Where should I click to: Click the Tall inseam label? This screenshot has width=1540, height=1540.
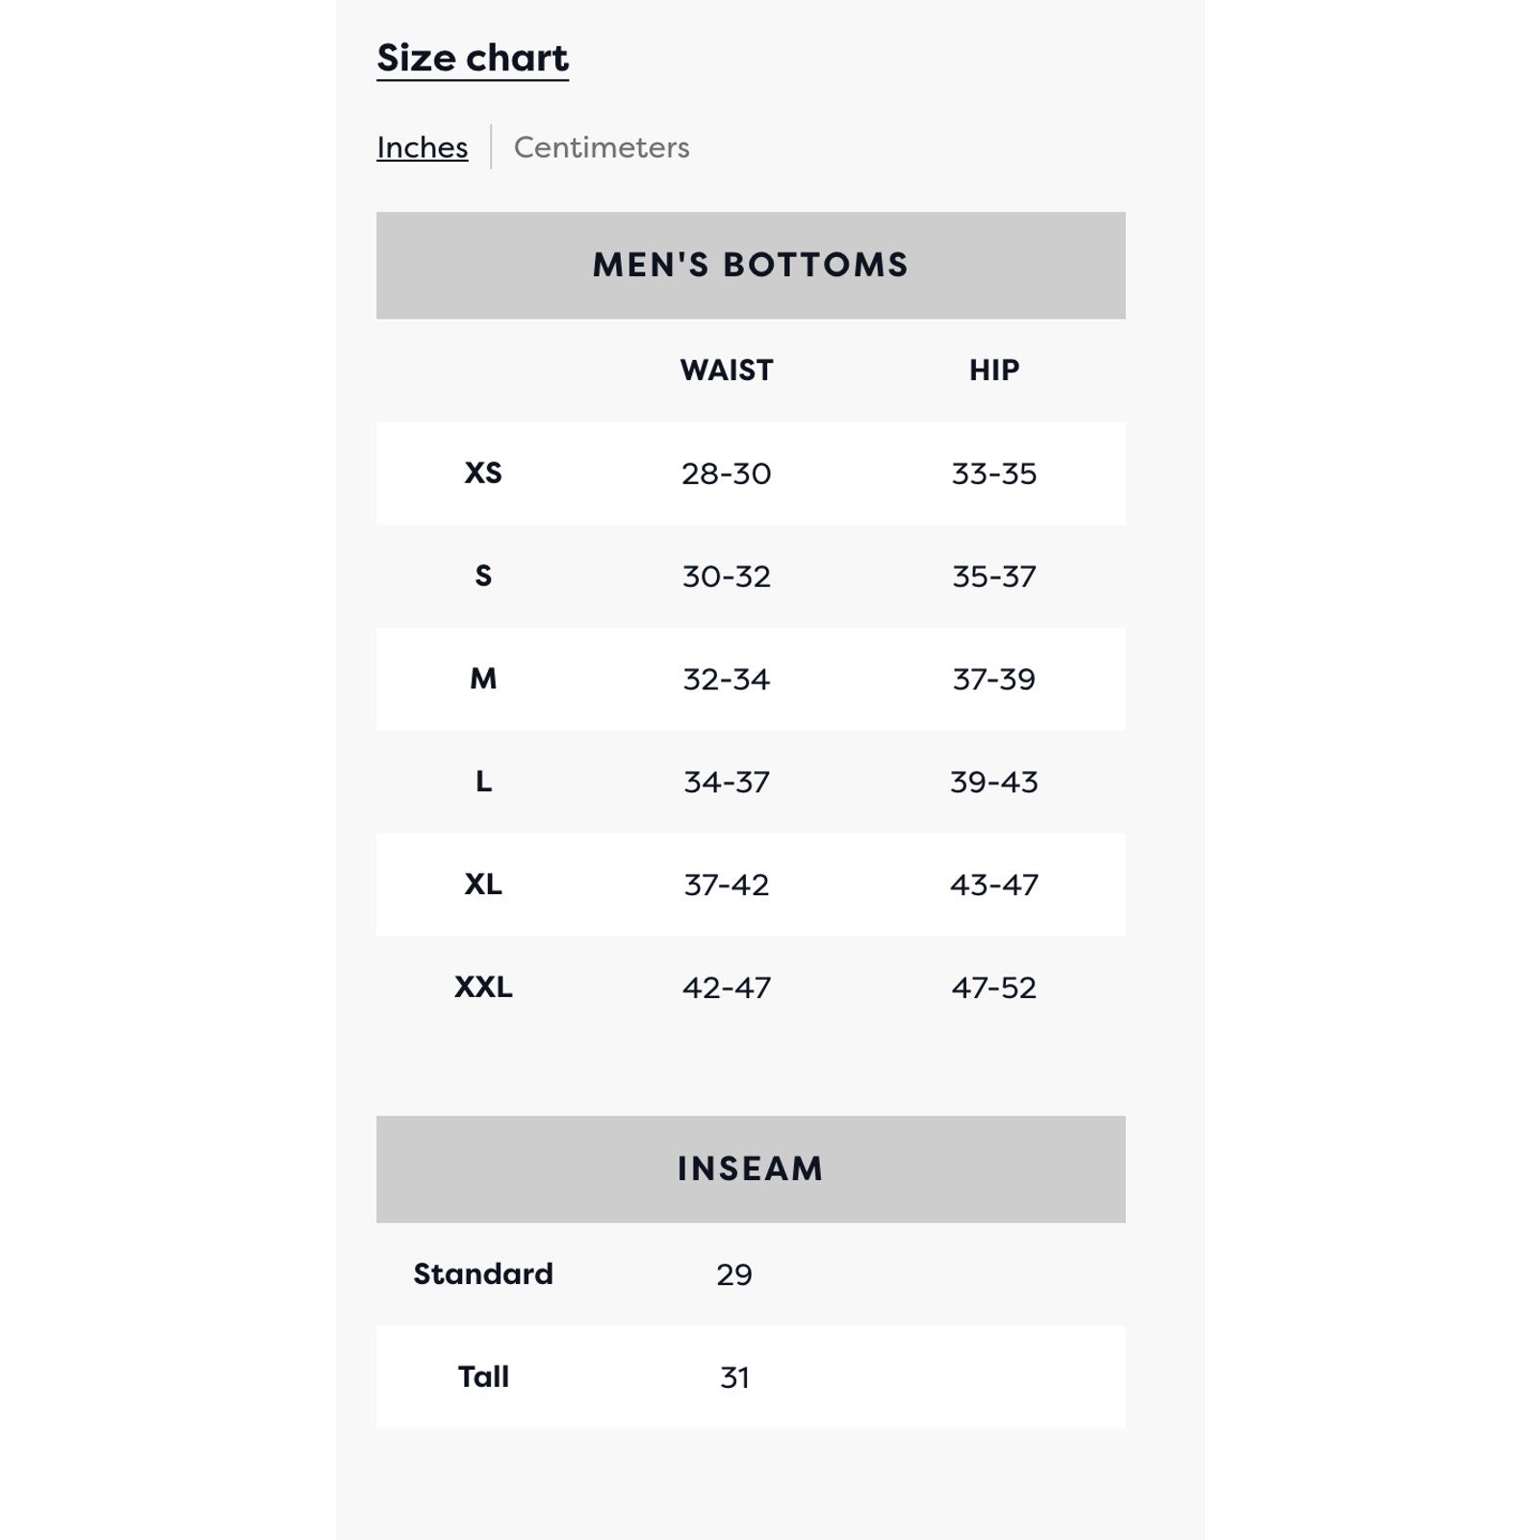tap(483, 1377)
